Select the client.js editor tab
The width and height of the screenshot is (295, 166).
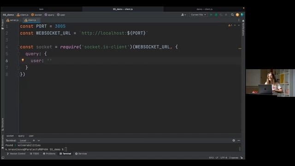(31, 20)
